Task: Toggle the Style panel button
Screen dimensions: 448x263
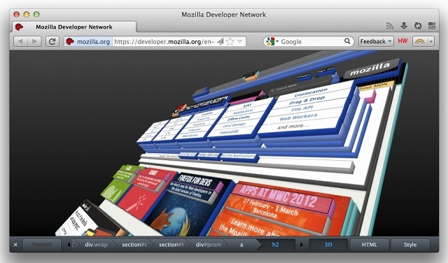Action: tap(410, 245)
